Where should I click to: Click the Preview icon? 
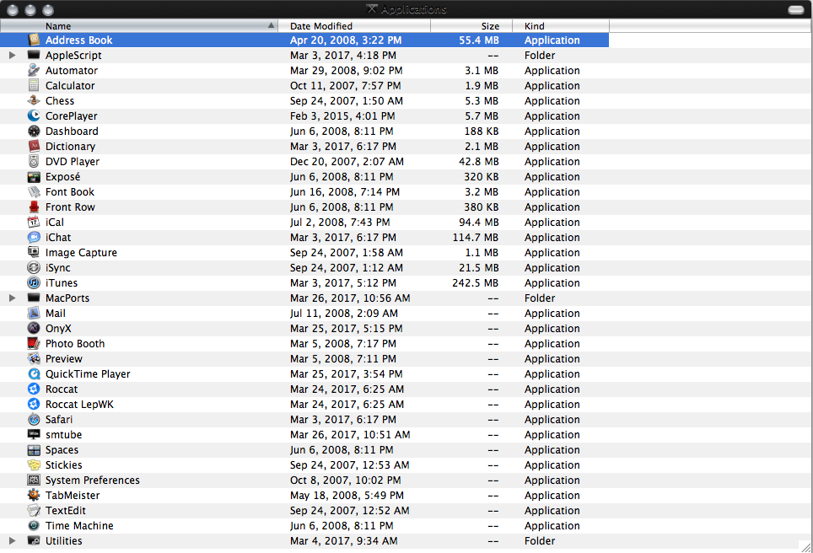34,358
